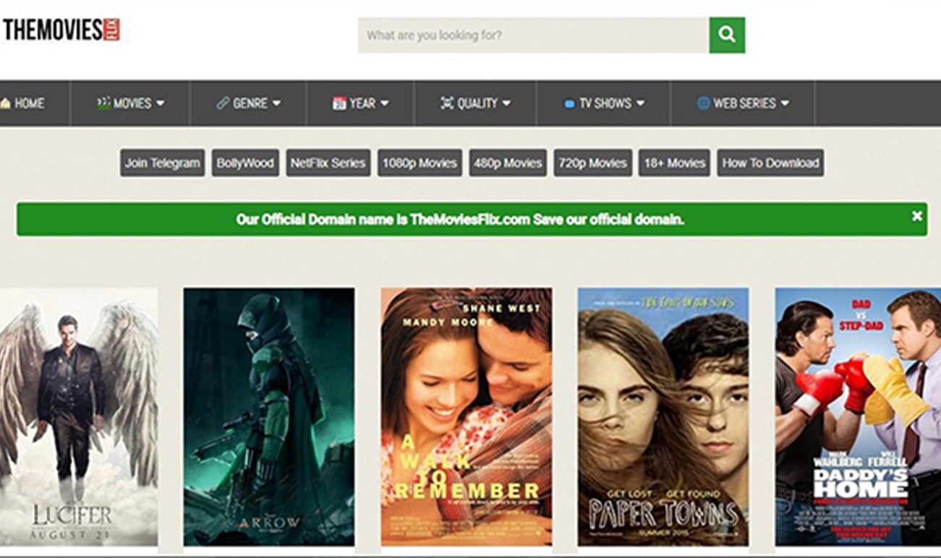This screenshot has width=941, height=558.
Task: Expand the TV Shows dropdown arrow
Action: point(639,103)
